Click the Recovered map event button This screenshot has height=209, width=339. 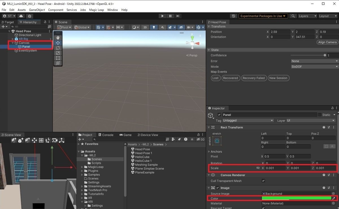231,78
